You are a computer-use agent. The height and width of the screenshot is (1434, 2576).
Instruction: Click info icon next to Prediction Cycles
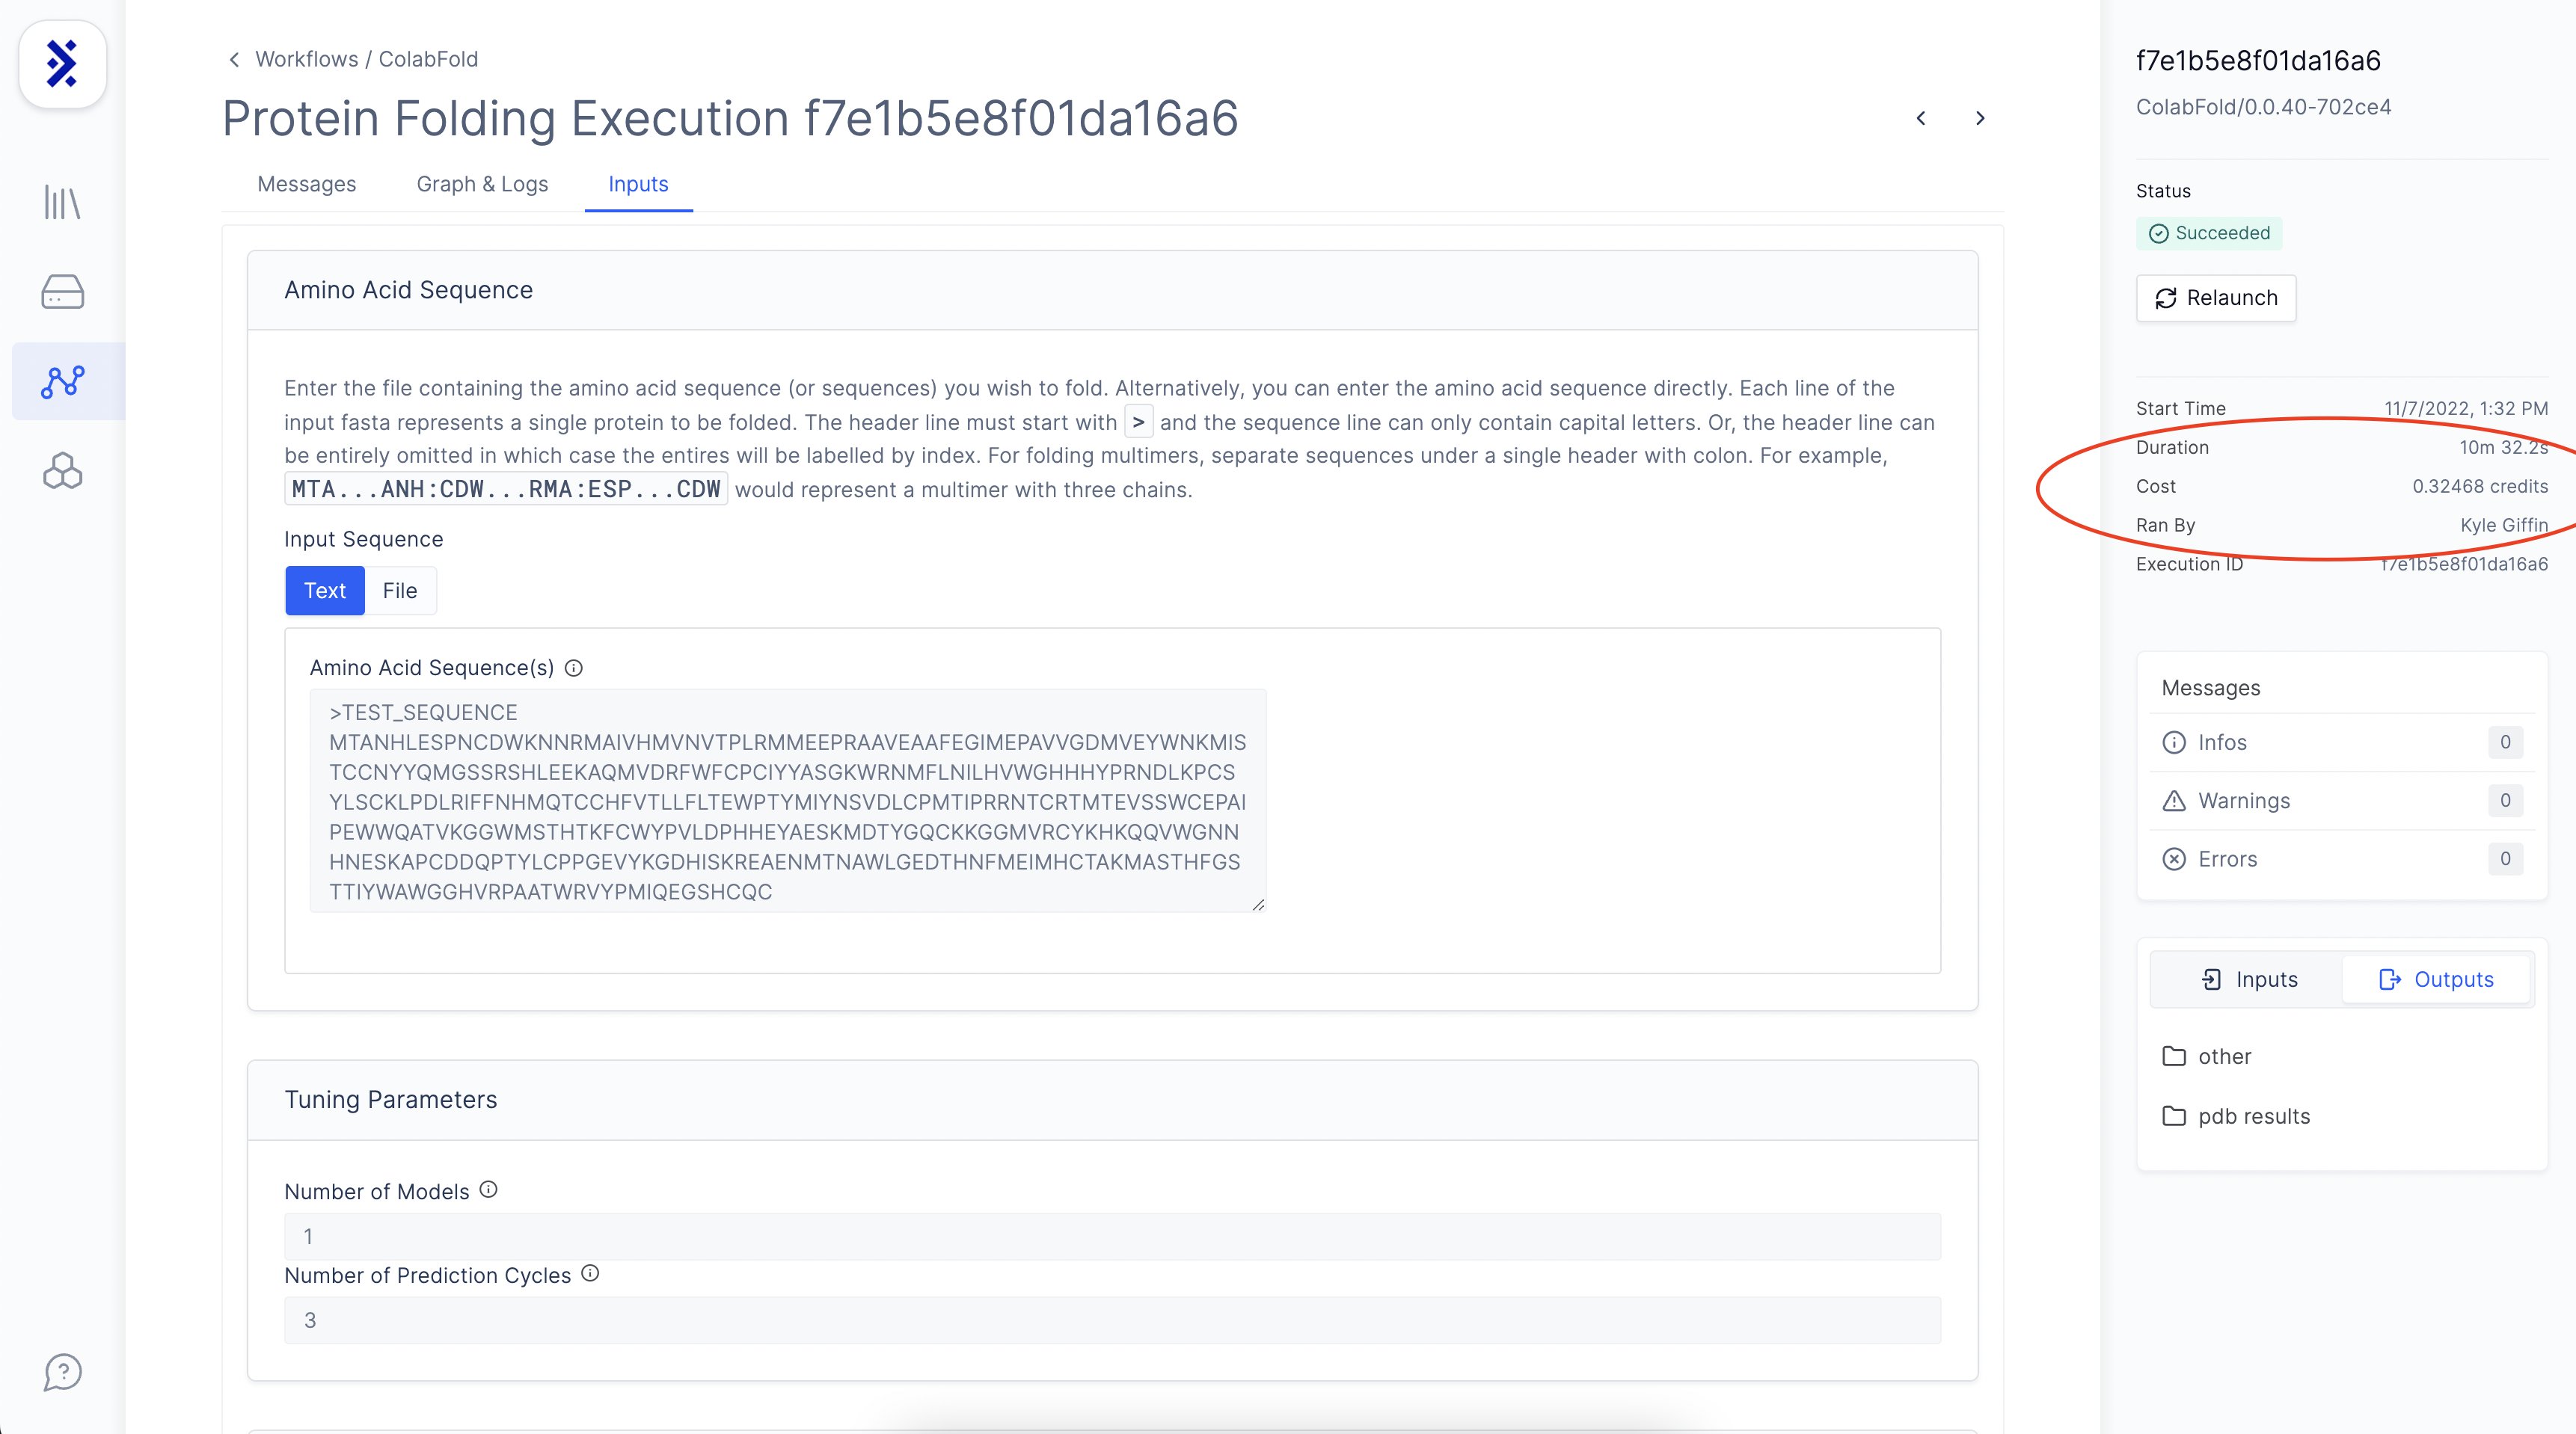point(590,1273)
